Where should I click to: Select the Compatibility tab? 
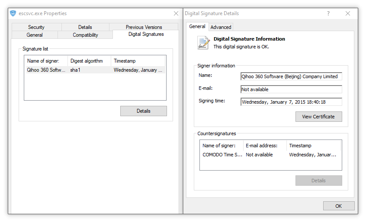pos(85,35)
